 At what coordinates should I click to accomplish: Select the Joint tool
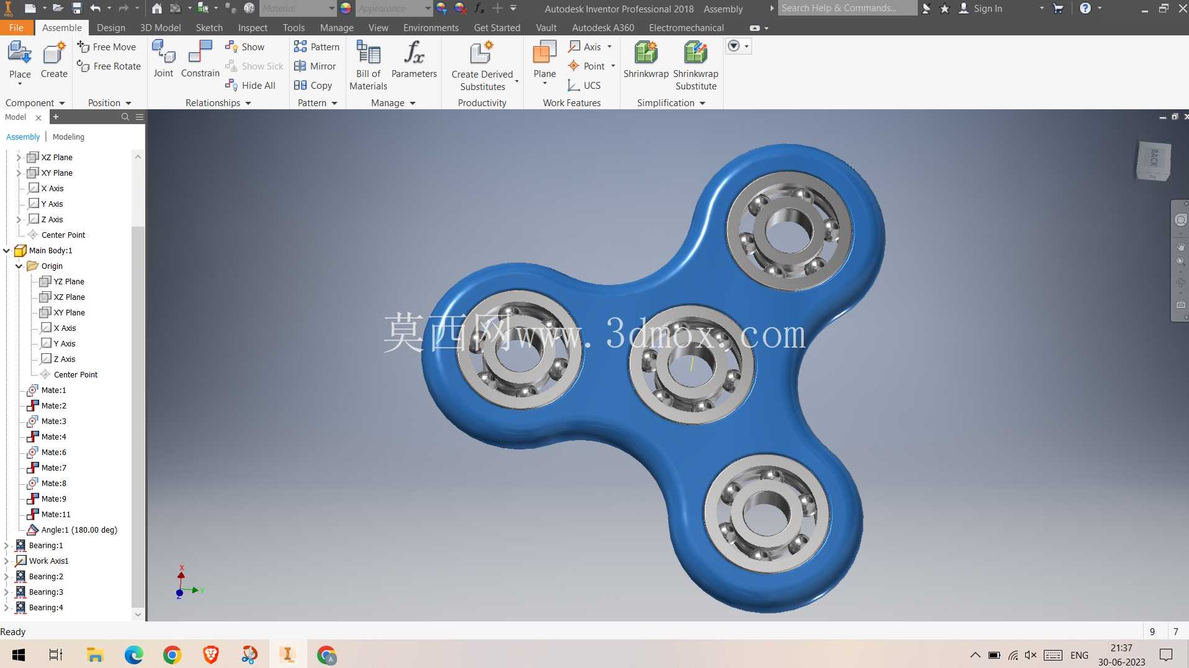(x=163, y=59)
